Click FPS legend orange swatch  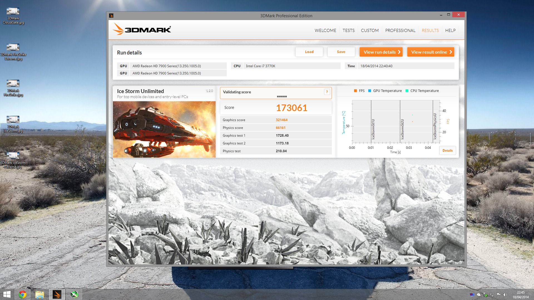pos(355,91)
